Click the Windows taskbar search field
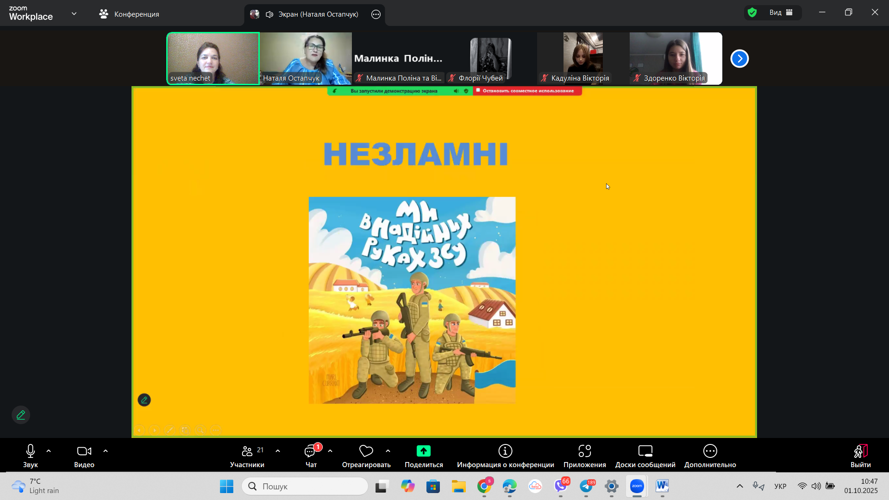889x500 pixels. 306,486
